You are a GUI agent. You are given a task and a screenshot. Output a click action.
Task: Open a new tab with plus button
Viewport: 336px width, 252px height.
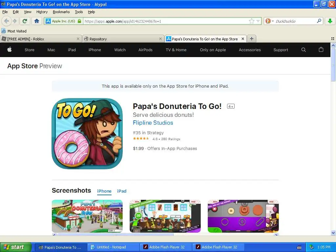pos(252,39)
